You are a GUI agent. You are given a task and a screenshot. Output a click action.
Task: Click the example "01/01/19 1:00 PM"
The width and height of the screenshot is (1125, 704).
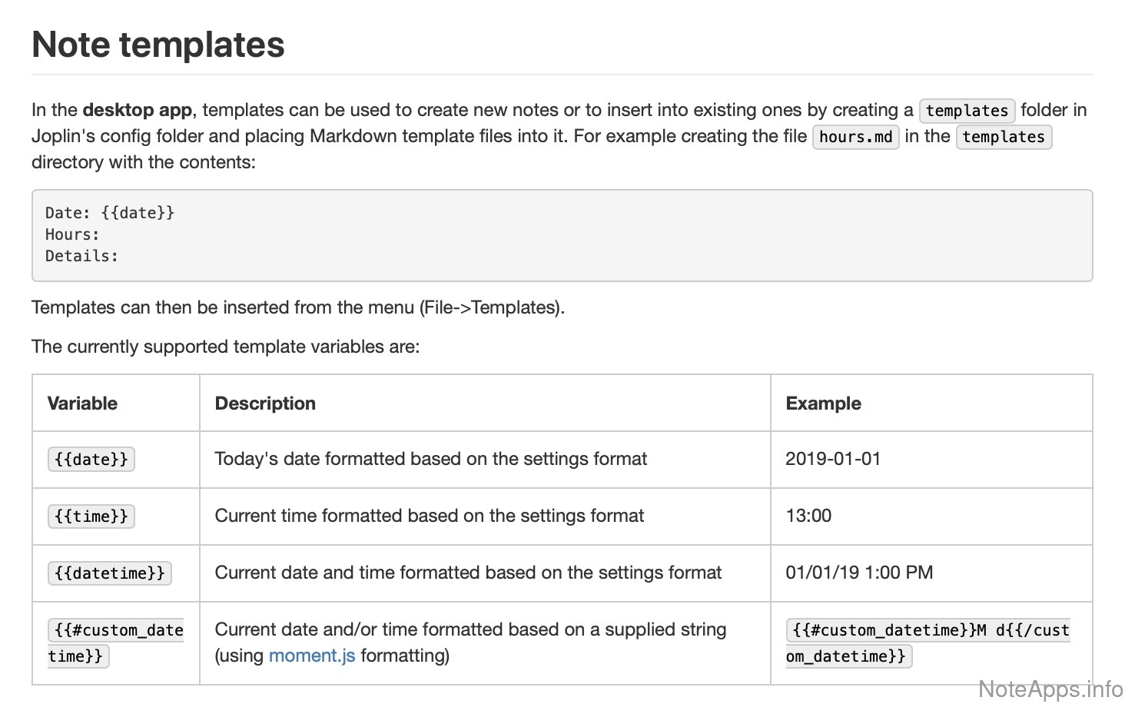[x=859, y=573]
